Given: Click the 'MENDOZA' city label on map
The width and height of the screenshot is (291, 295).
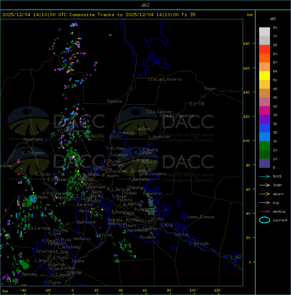Looking at the screenshot, I should tap(85, 179).
